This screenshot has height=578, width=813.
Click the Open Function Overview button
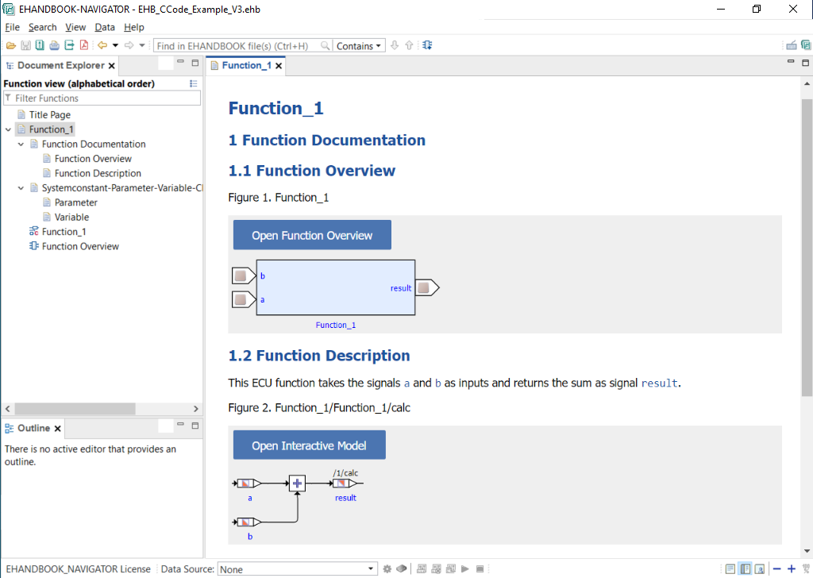tap(311, 234)
